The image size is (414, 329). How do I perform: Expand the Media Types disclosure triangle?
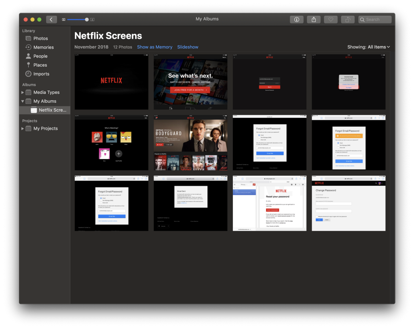(23, 93)
